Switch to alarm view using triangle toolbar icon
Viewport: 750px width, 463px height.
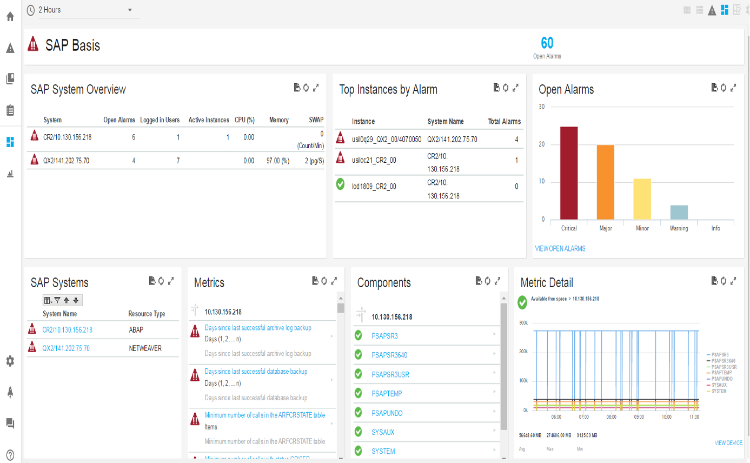(712, 10)
